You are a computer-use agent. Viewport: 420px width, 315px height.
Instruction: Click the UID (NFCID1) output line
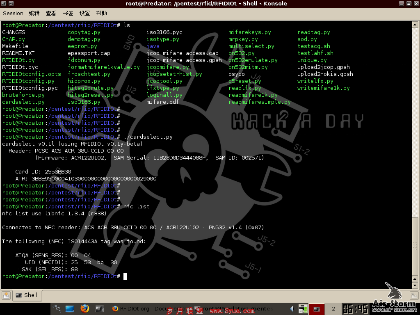tap(71, 262)
